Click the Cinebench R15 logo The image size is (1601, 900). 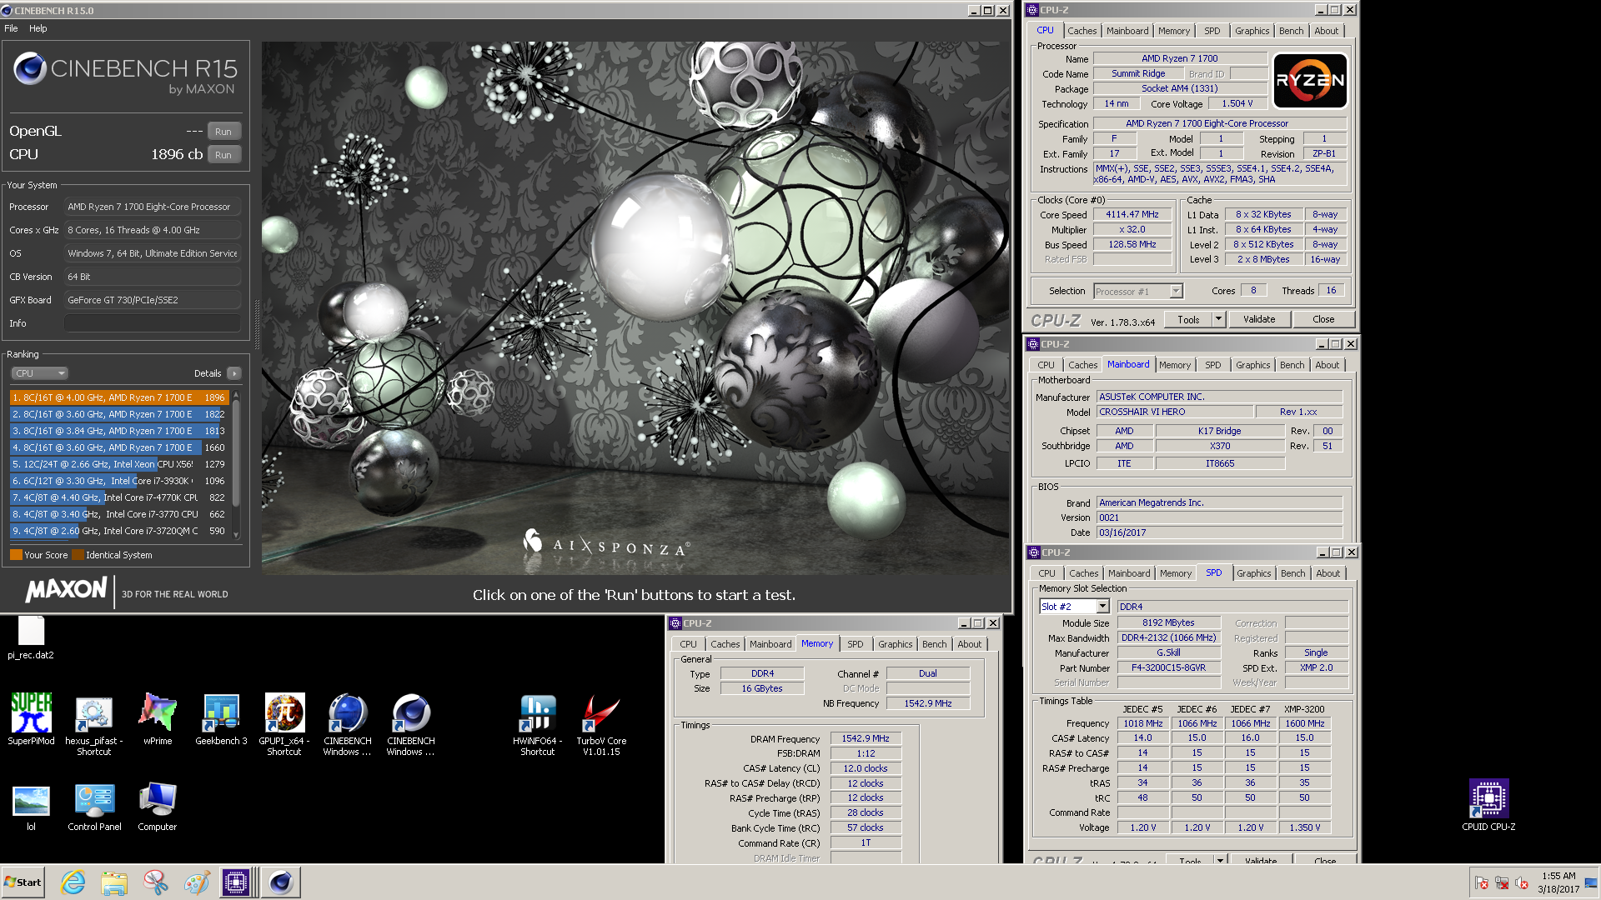[x=125, y=73]
